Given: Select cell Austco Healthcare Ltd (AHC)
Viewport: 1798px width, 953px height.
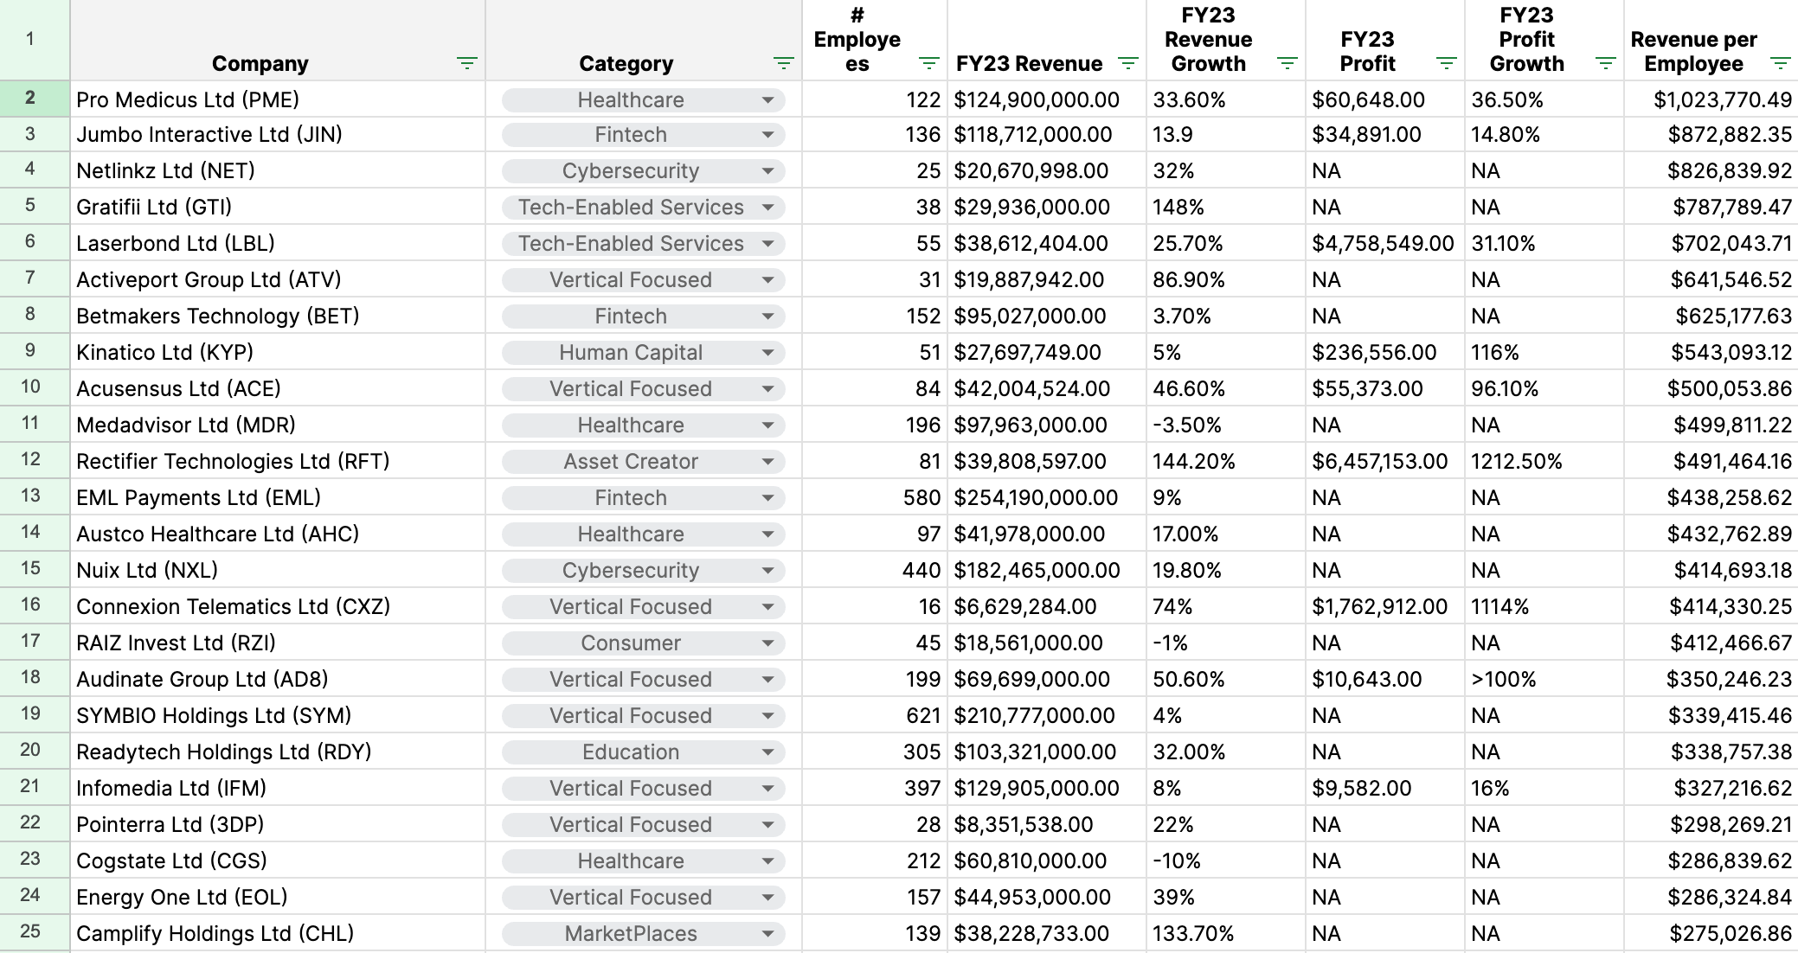Looking at the screenshot, I should point(278,534).
